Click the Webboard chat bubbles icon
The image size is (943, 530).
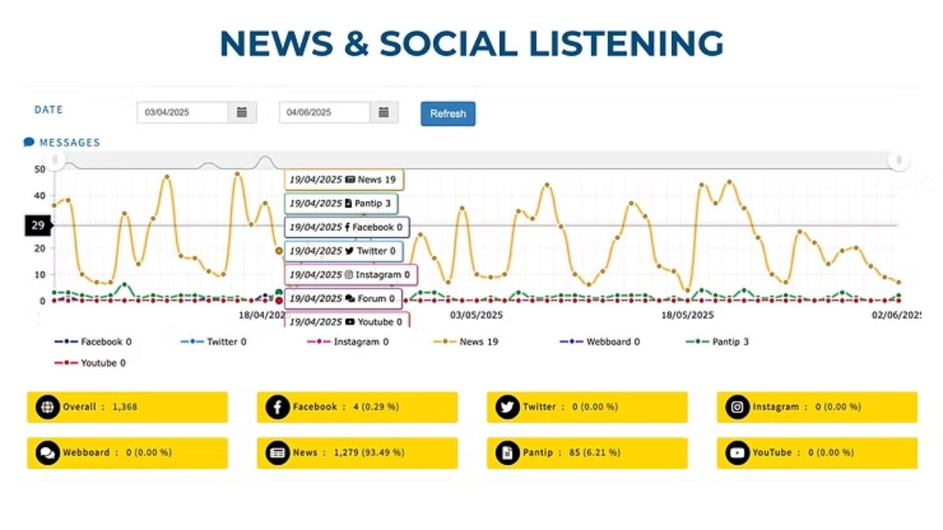[48, 453]
